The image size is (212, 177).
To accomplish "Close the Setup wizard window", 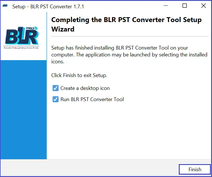I will [203, 6].
